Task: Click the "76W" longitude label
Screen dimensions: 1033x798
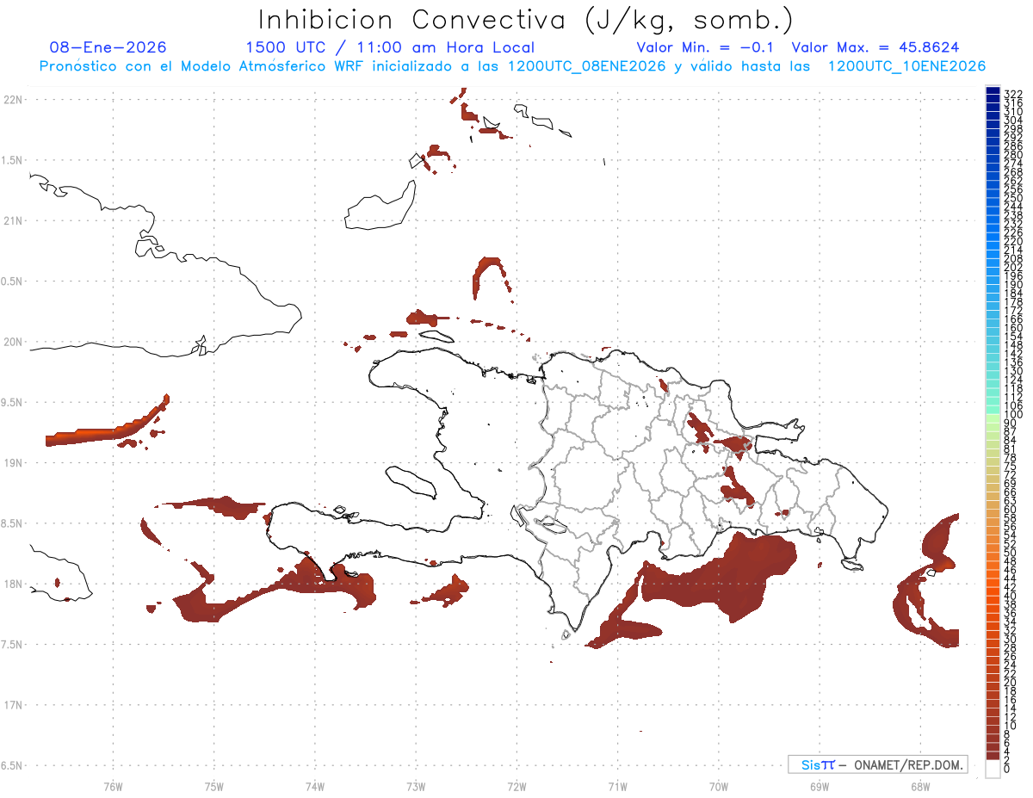Action: click(x=113, y=786)
